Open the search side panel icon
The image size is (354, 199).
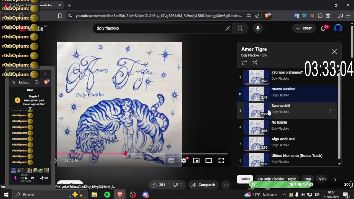pyautogui.click(x=328, y=16)
